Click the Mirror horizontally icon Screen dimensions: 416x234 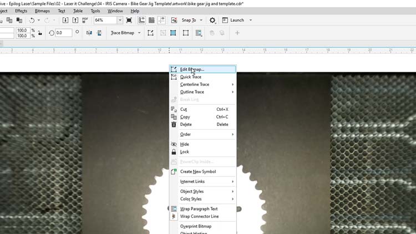coord(89,33)
